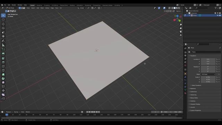The width and height of the screenshot is (222, 125).
Task: Toggle snapping magnet in viewport header
Action: pyautogui.click(x=92, y=8)
